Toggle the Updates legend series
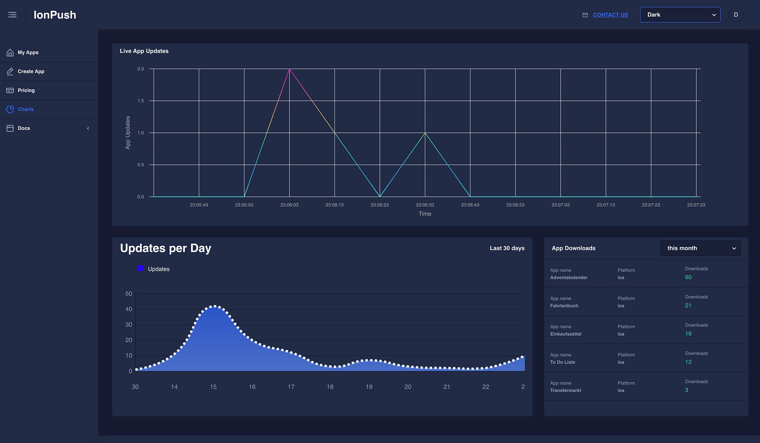Viewport: 760px width, 443px height. coord(153,269)
